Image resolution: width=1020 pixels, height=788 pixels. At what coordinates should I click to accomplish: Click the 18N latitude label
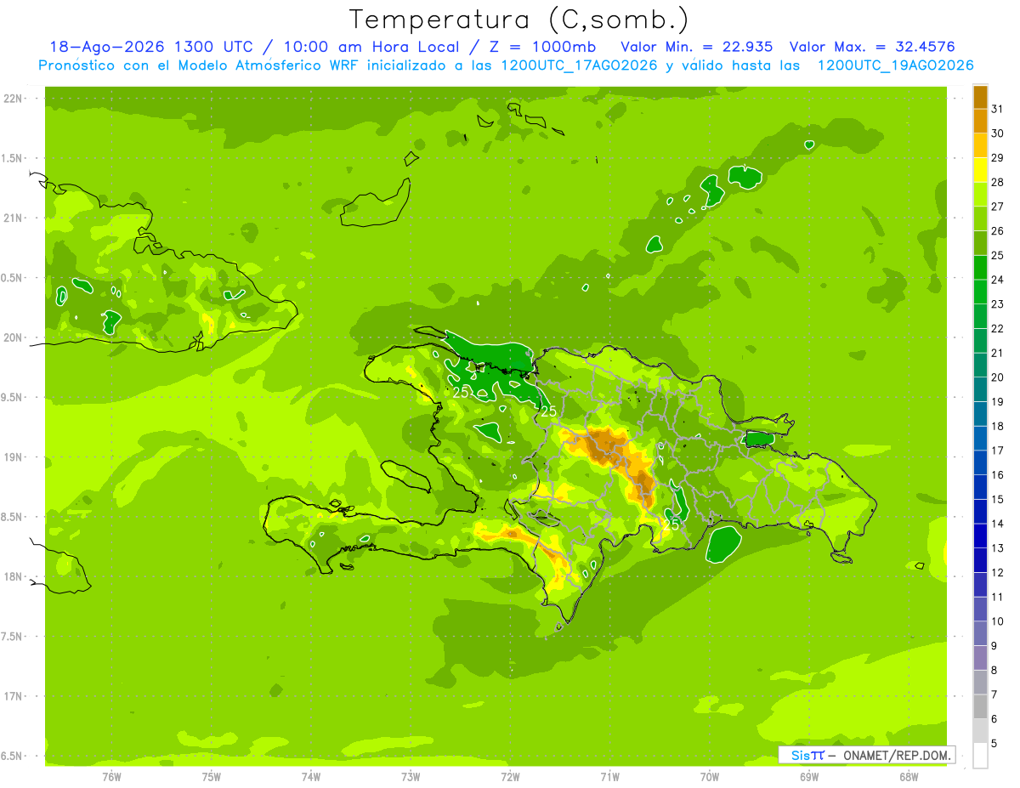coord(14,576)
